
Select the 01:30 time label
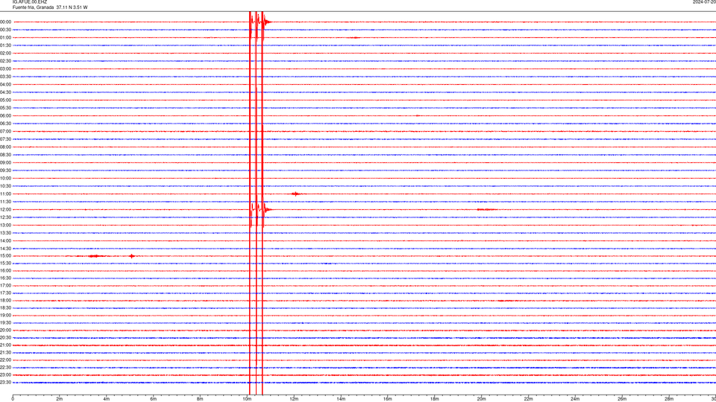5,45
